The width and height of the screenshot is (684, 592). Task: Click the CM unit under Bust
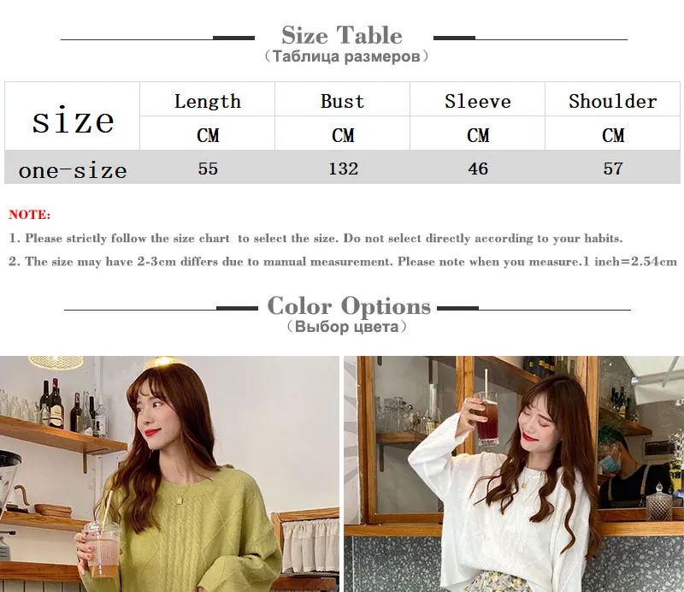click(x=343, y=135)
